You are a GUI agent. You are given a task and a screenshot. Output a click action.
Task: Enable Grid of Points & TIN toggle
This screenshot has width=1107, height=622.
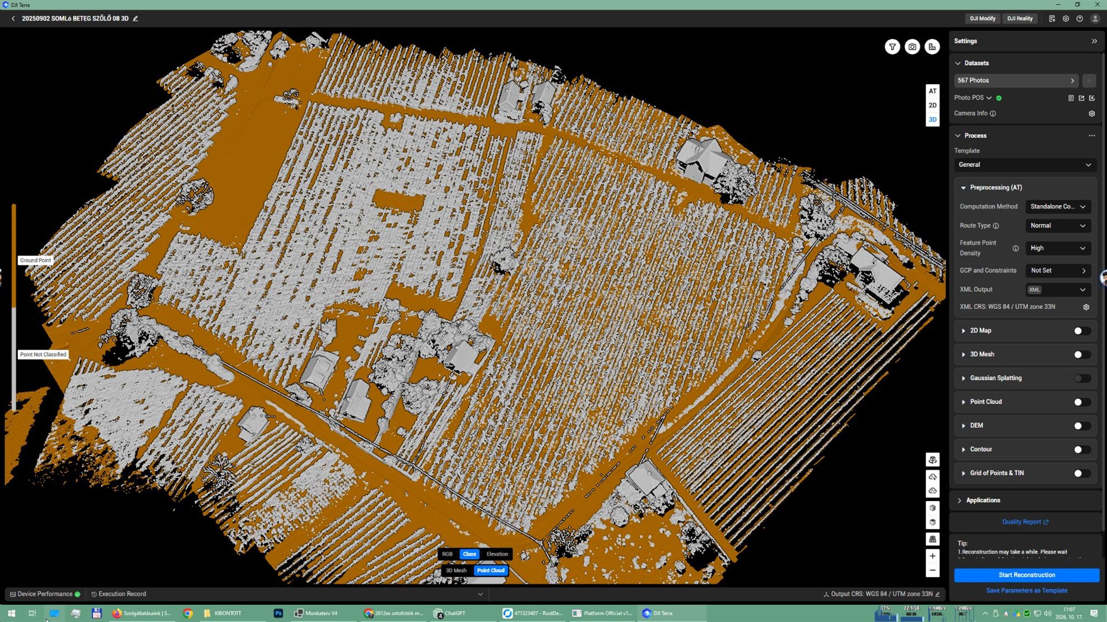pyautogui.click(x=1082, y=473)
